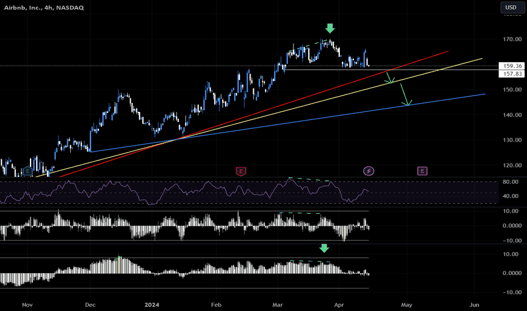
Task: Click the USD currency button
Action: pos(512,7)
